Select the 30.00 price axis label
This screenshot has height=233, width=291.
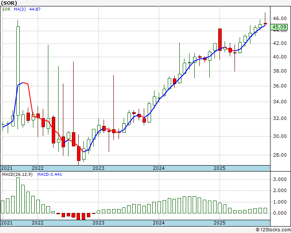coord(280,136)
